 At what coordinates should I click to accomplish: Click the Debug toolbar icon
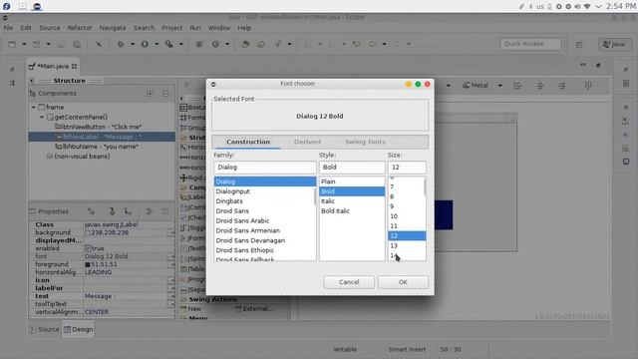(121, 44)
